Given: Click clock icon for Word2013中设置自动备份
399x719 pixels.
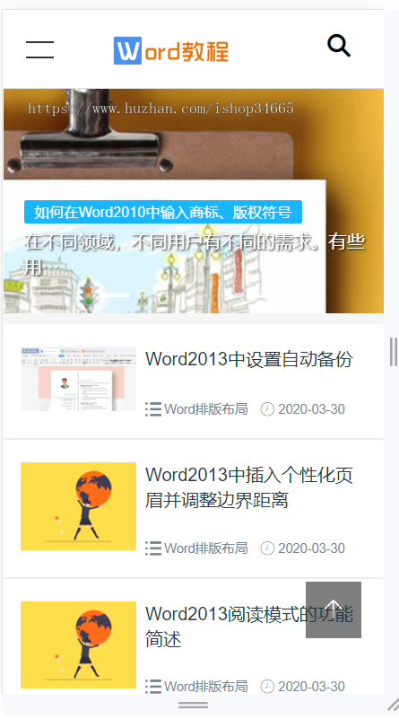Looking at the screenshot, I should 267,409.
